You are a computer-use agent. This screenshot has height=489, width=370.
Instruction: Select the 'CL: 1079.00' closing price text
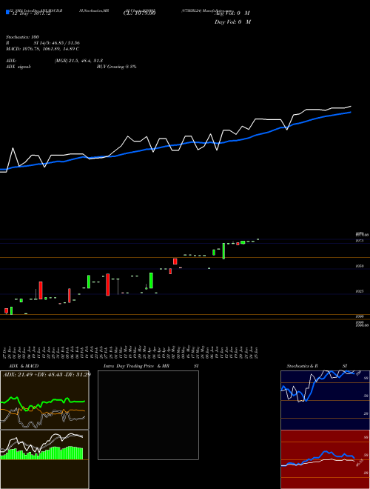tap(139, 13)
